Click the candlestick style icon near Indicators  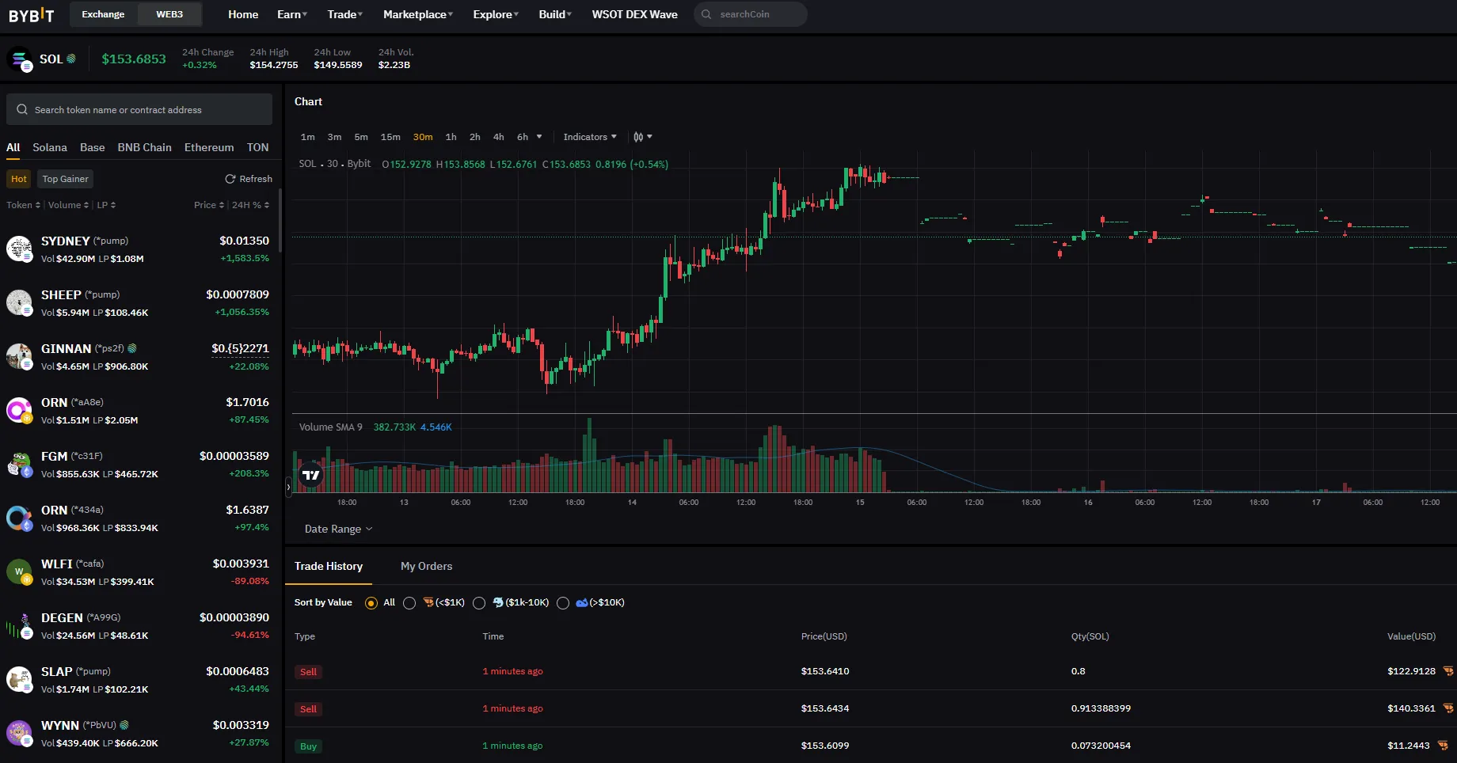click(638, 136)
